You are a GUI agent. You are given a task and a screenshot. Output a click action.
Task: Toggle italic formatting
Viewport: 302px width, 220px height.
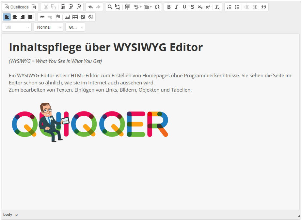[177, 7]
